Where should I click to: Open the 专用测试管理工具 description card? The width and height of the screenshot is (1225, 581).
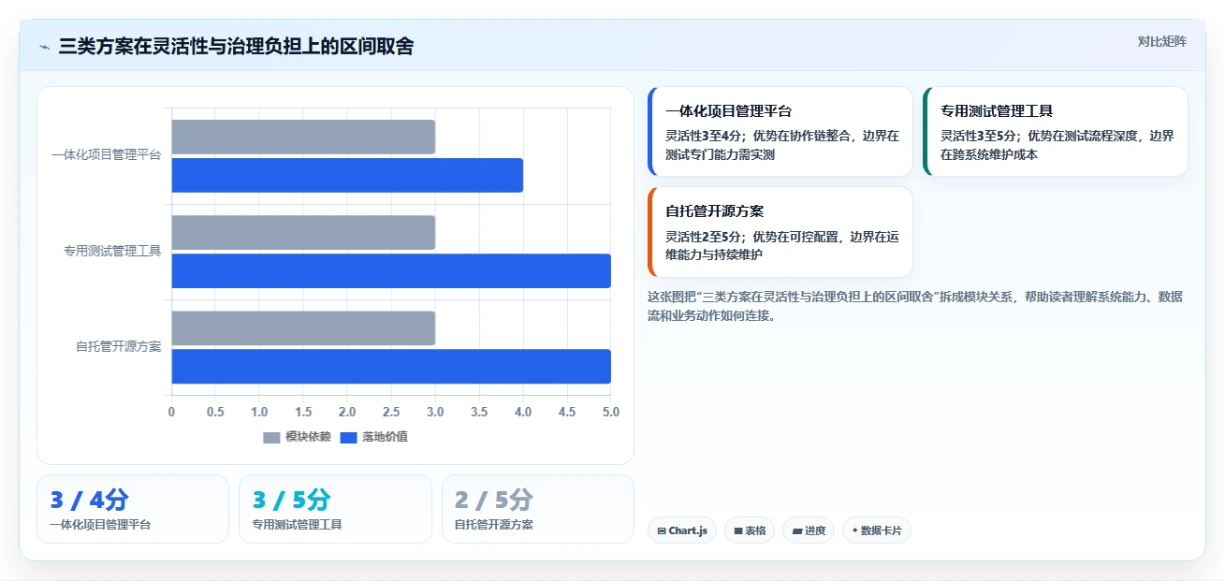tap(1056, 132)
